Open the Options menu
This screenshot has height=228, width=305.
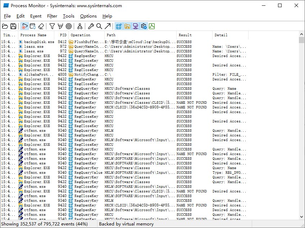pyautogui.click(x=88, y=16)
